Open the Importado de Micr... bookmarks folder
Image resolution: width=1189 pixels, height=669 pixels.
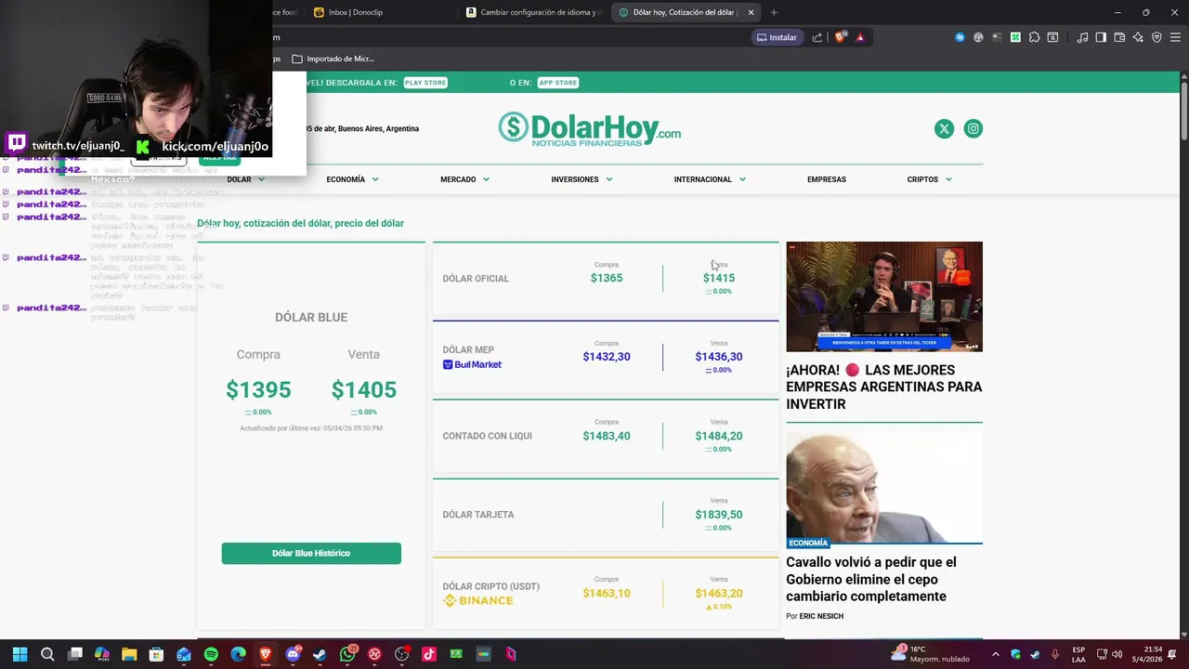[x=333, y=59]
